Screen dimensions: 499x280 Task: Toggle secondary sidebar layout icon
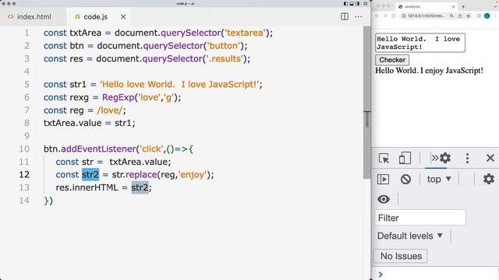(357, 4)
